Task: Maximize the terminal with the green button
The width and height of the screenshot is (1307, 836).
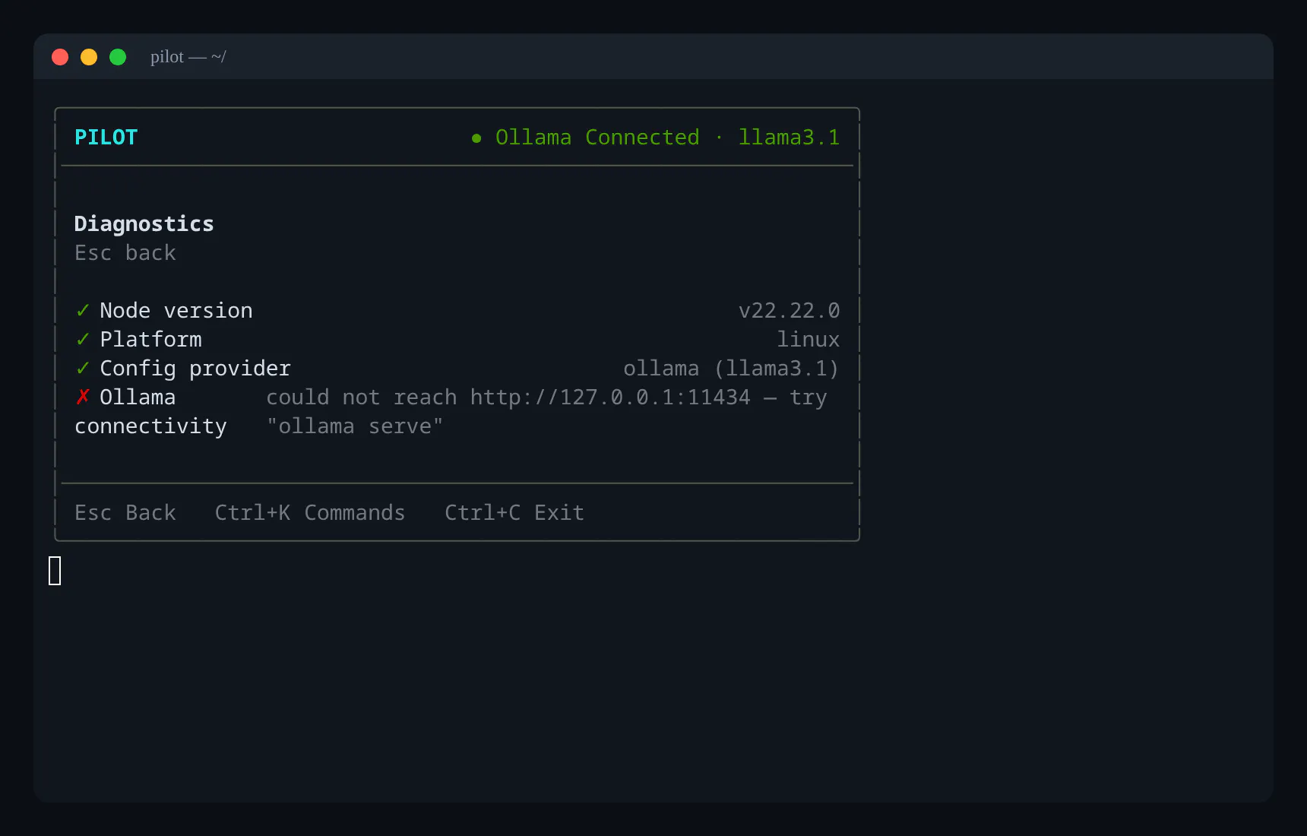Action: click(118, 57)
